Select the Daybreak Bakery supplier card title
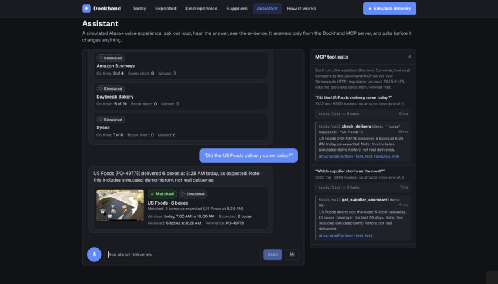 pyautogui.click(x=115, y=97)
